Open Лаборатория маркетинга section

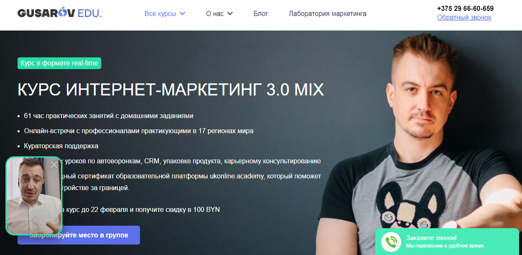[328, 13]
